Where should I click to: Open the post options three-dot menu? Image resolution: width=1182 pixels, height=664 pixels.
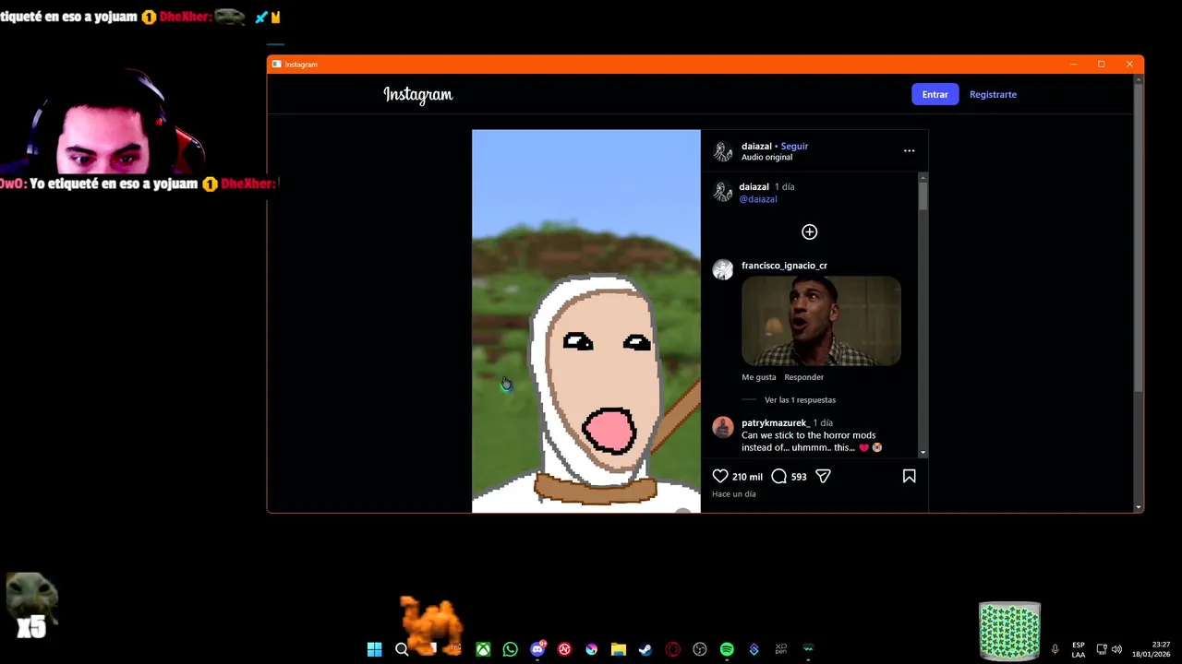point(909,151)
